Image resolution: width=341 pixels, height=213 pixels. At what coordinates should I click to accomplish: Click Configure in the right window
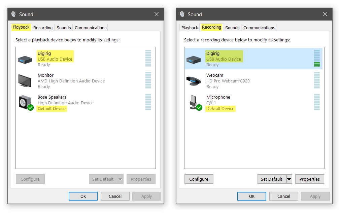click(199, 179)
